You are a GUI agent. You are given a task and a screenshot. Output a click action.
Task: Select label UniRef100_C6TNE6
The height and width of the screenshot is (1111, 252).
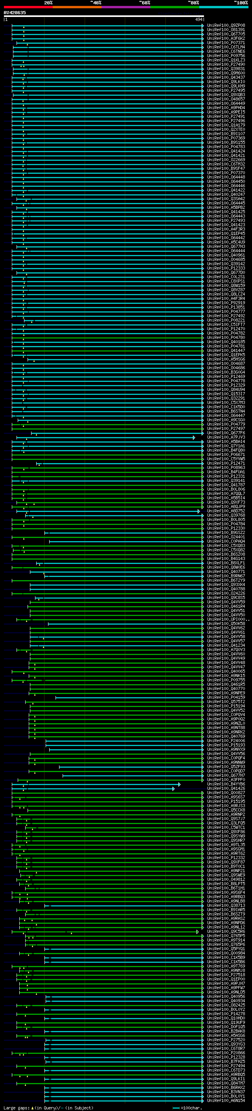click(x=226, y=51)
